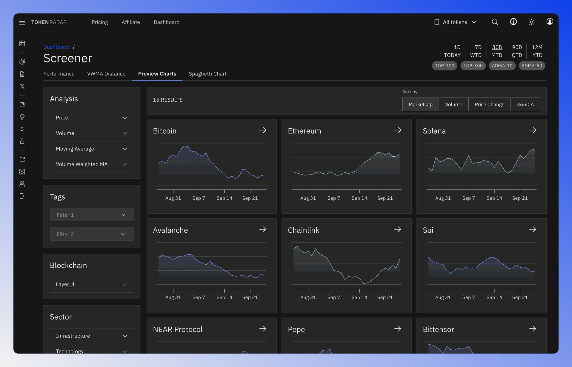Click the Bitcoin price chart
Screen dimensions: 572x367
(212, 172)
